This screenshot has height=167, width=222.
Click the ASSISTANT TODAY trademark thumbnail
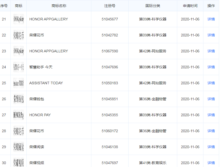pos(19,83)
